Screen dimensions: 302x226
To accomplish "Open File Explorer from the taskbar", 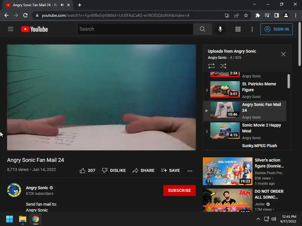I will [x=22, y=219].
